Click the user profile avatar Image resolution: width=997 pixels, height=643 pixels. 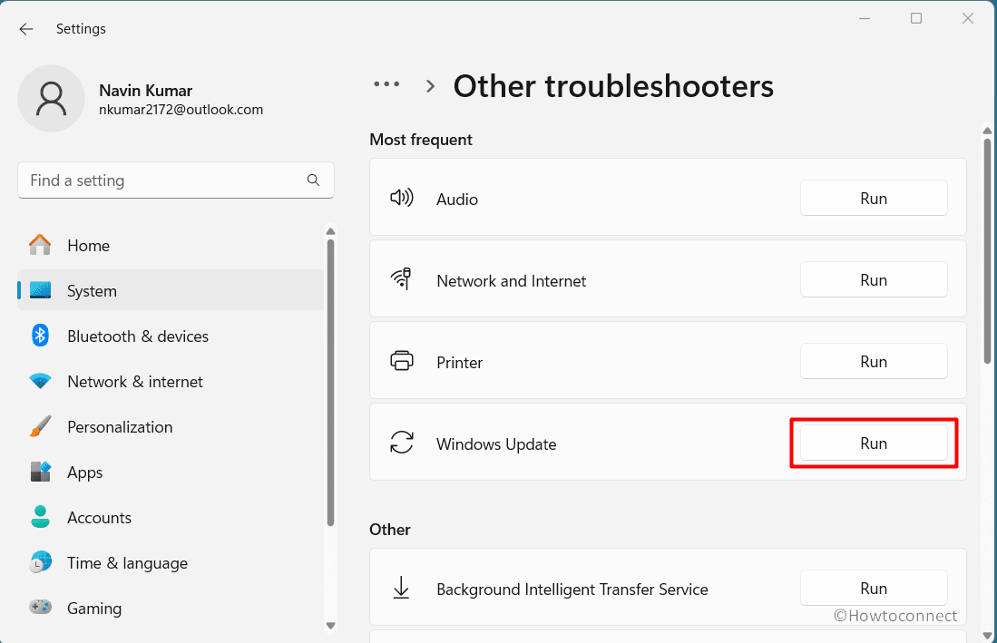point(51,99)
